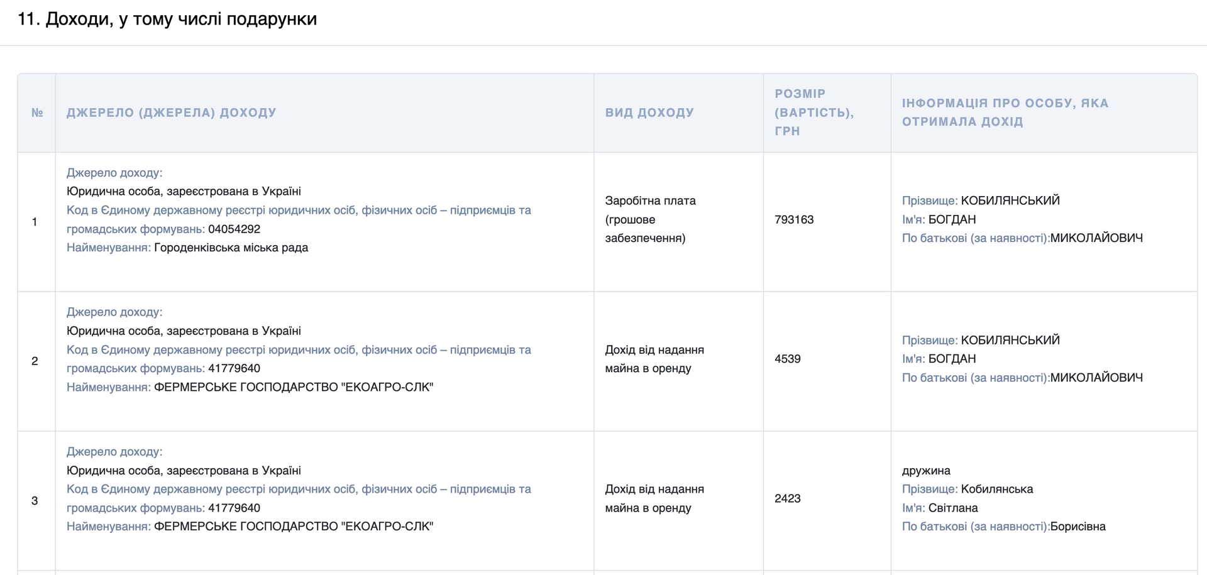Viewport: 1207px width, 575px height.
Task: Select the 'Джерело (джерела) доходу' column header
Action: click(171, 113)
